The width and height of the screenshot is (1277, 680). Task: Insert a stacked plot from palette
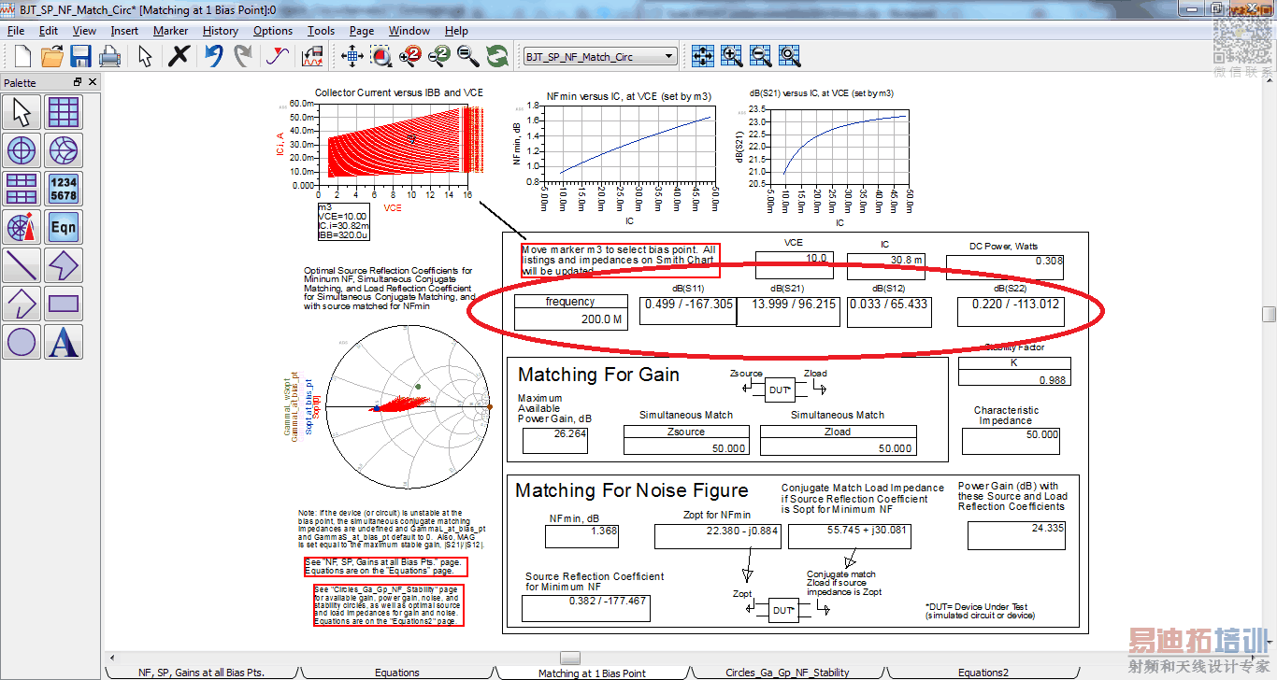click(22, 189)
